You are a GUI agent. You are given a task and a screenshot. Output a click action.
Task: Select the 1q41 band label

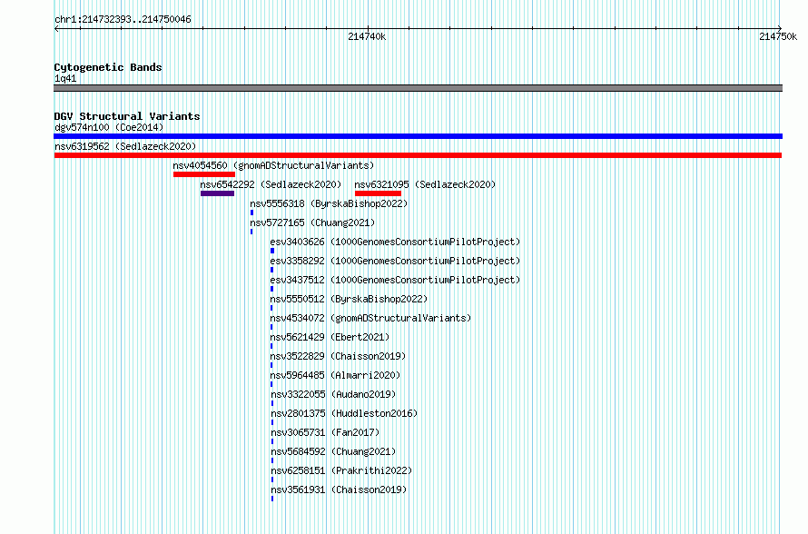point(65,79)
